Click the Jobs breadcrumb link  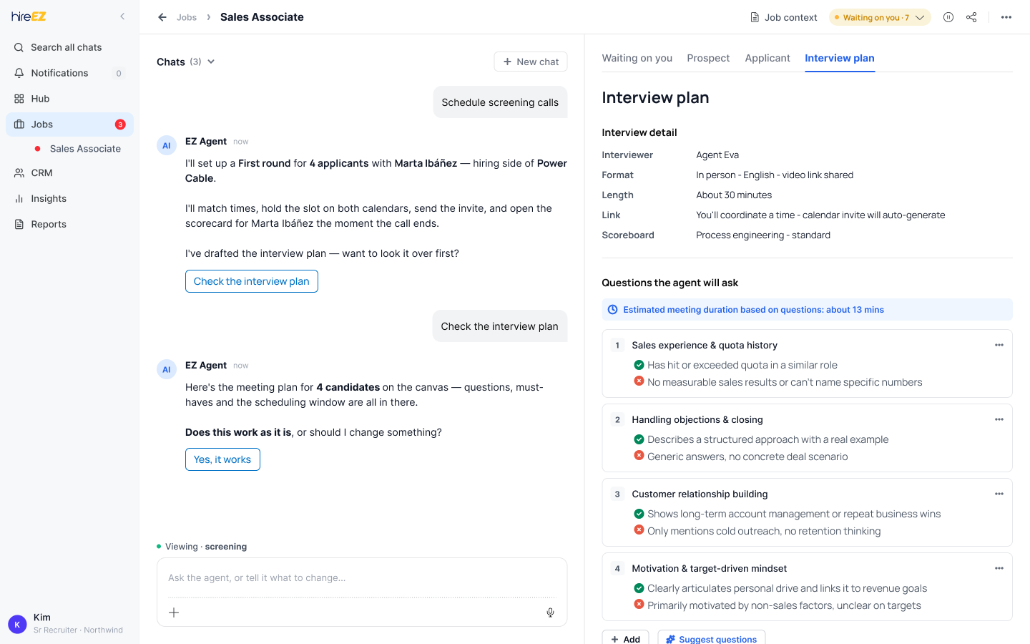[x=187, y=17]
